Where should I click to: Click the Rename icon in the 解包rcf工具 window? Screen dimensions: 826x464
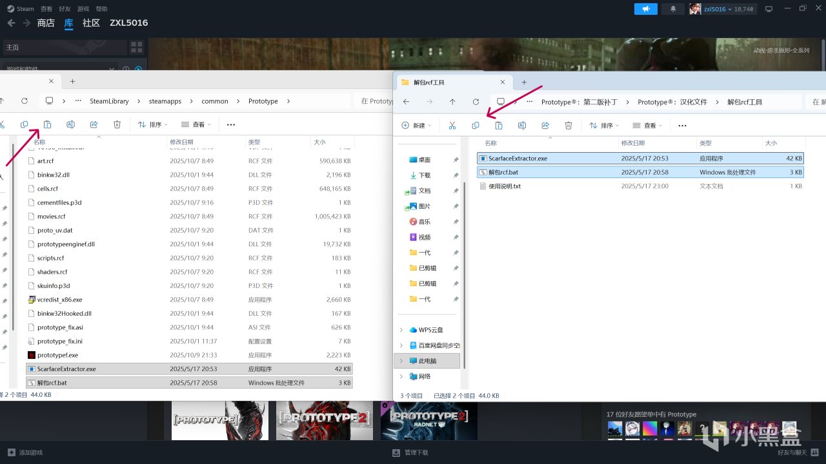click(522, 125)
